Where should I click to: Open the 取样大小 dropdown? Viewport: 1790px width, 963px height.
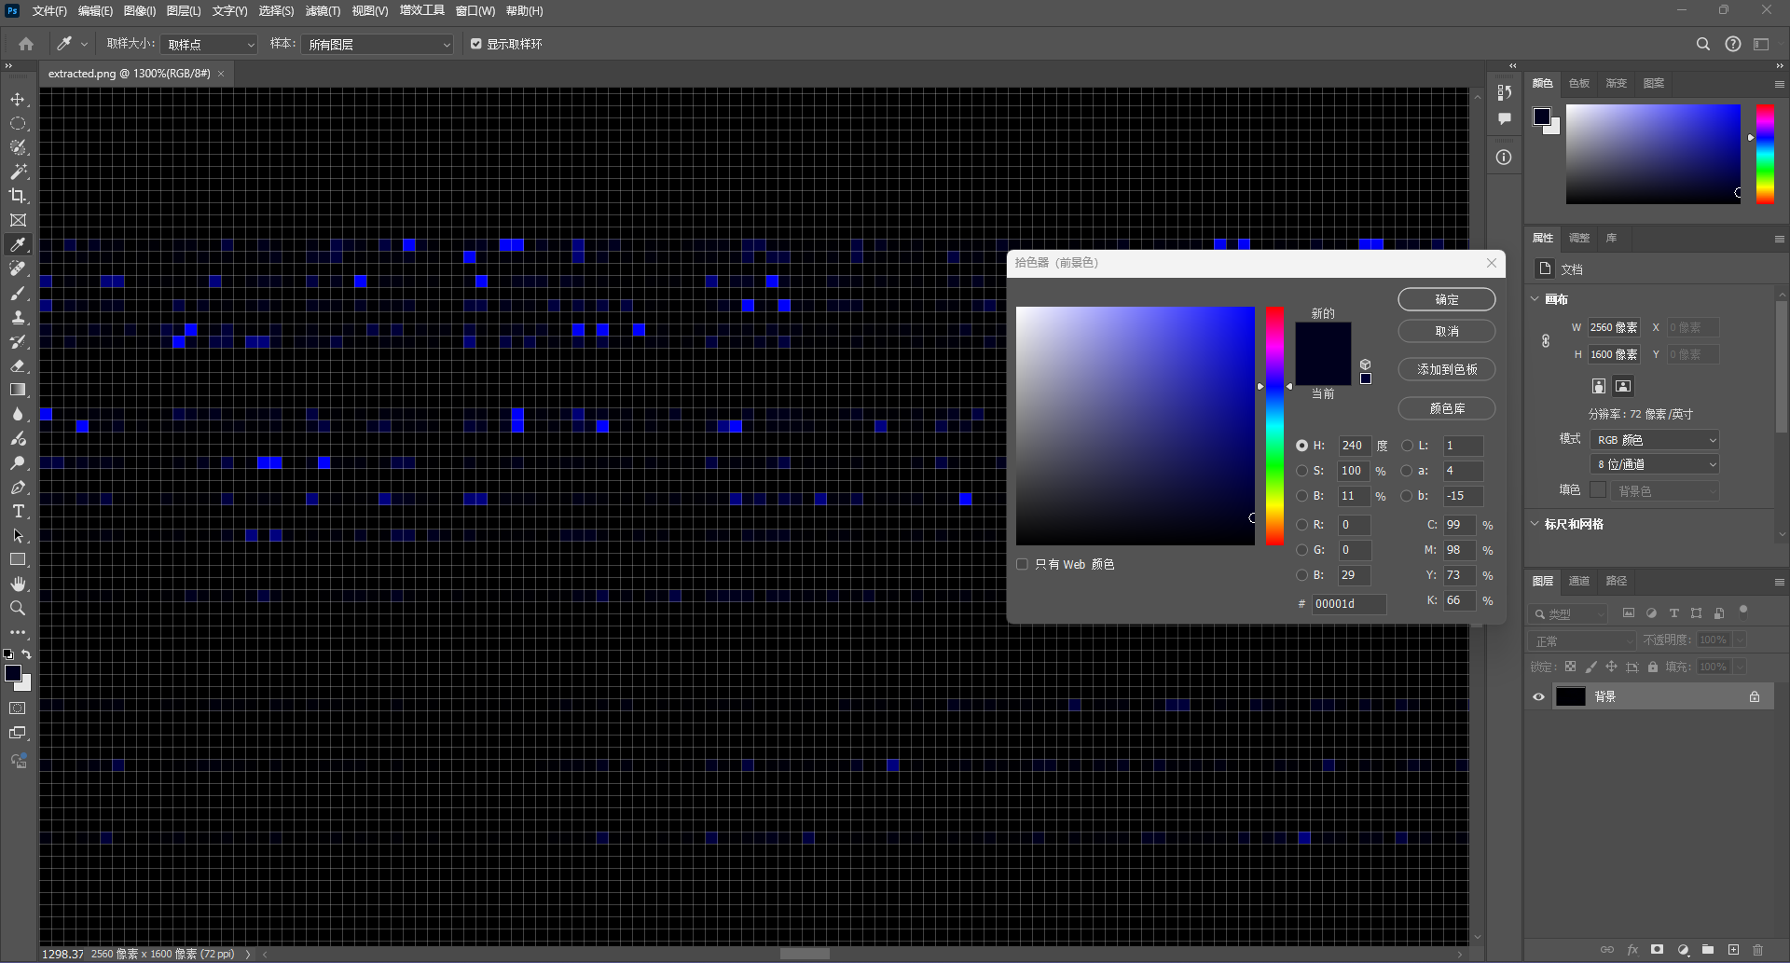click(x=210, y=44)
